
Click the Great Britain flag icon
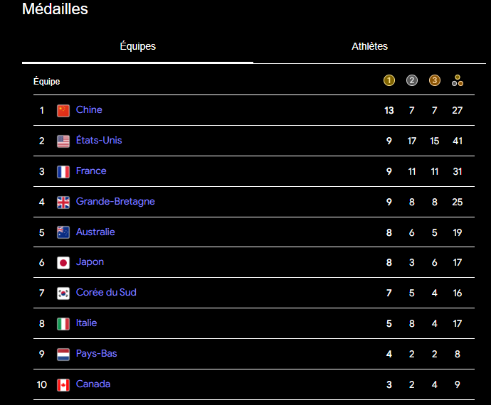click(63, 202)
